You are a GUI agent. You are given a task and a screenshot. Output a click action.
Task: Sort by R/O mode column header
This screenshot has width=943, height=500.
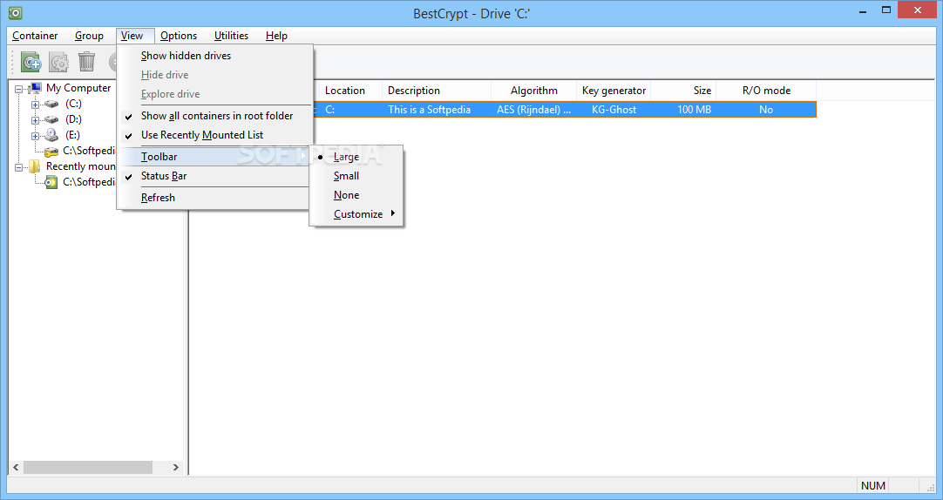pyautogui.click(x=766, y=91)
